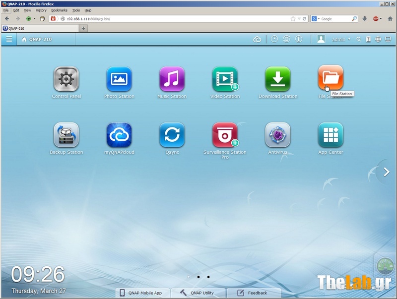Click the 09:26 desktop clock
397x299 pixels.
pyautogui.click(x=38, y=275)
